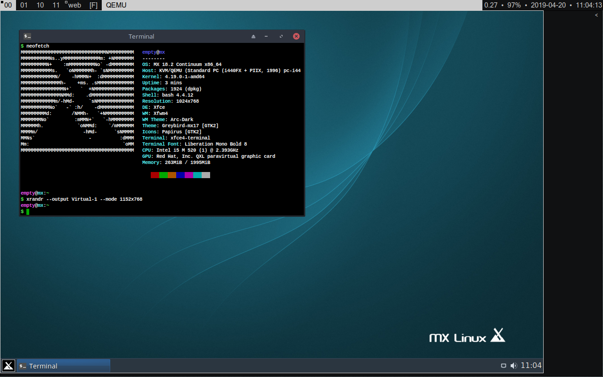Image resolution: width=603 pixels, height=377 pixels.
Task: Click the 'Terminal Font: Liberation Mono Bold 8' line
Action: pyautogui.click(x=195, y=144)
